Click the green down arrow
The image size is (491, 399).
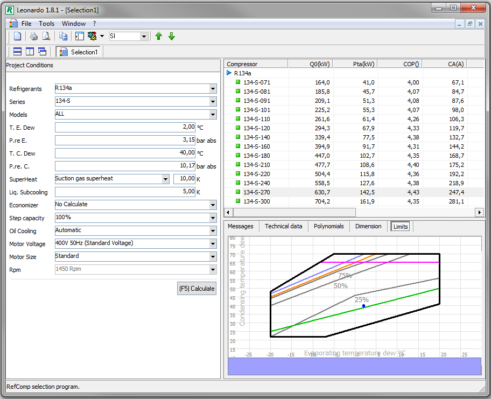tap(172, 36)
